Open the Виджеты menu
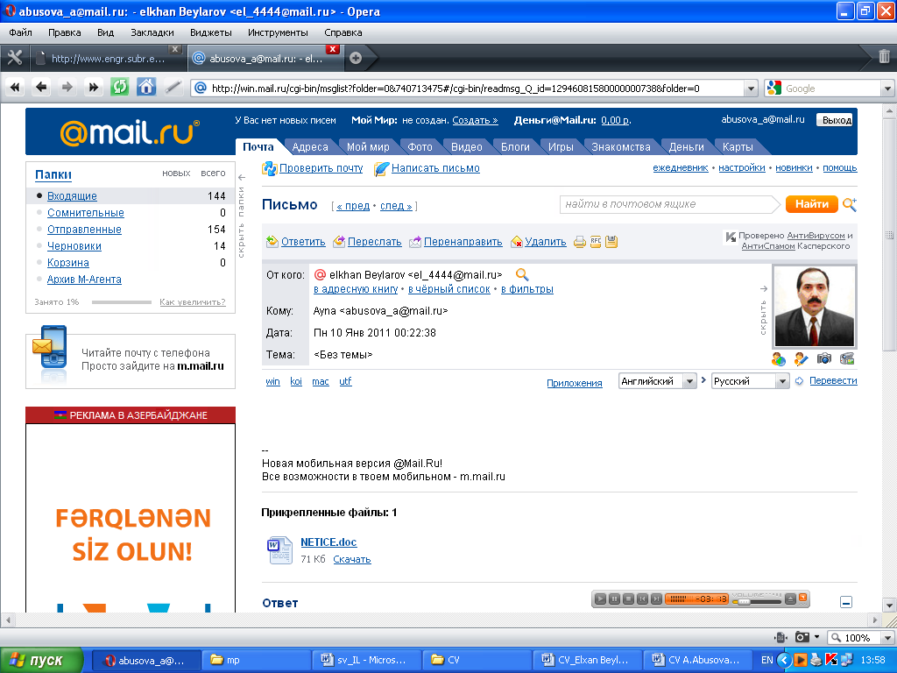Viewport: 897px width, 673px height. pyautogui.click(x=210, y=32)
